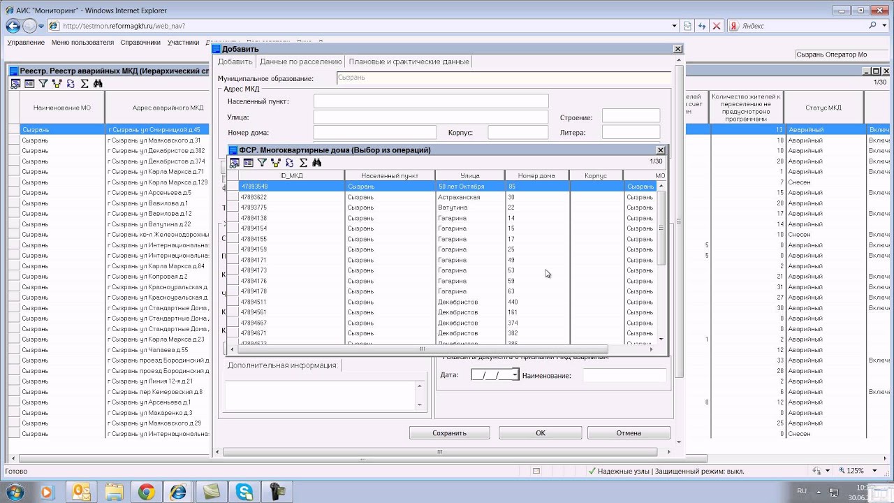Sort by the Улица column header
Screen dimensions: 894x503
[x=470, y=175]
